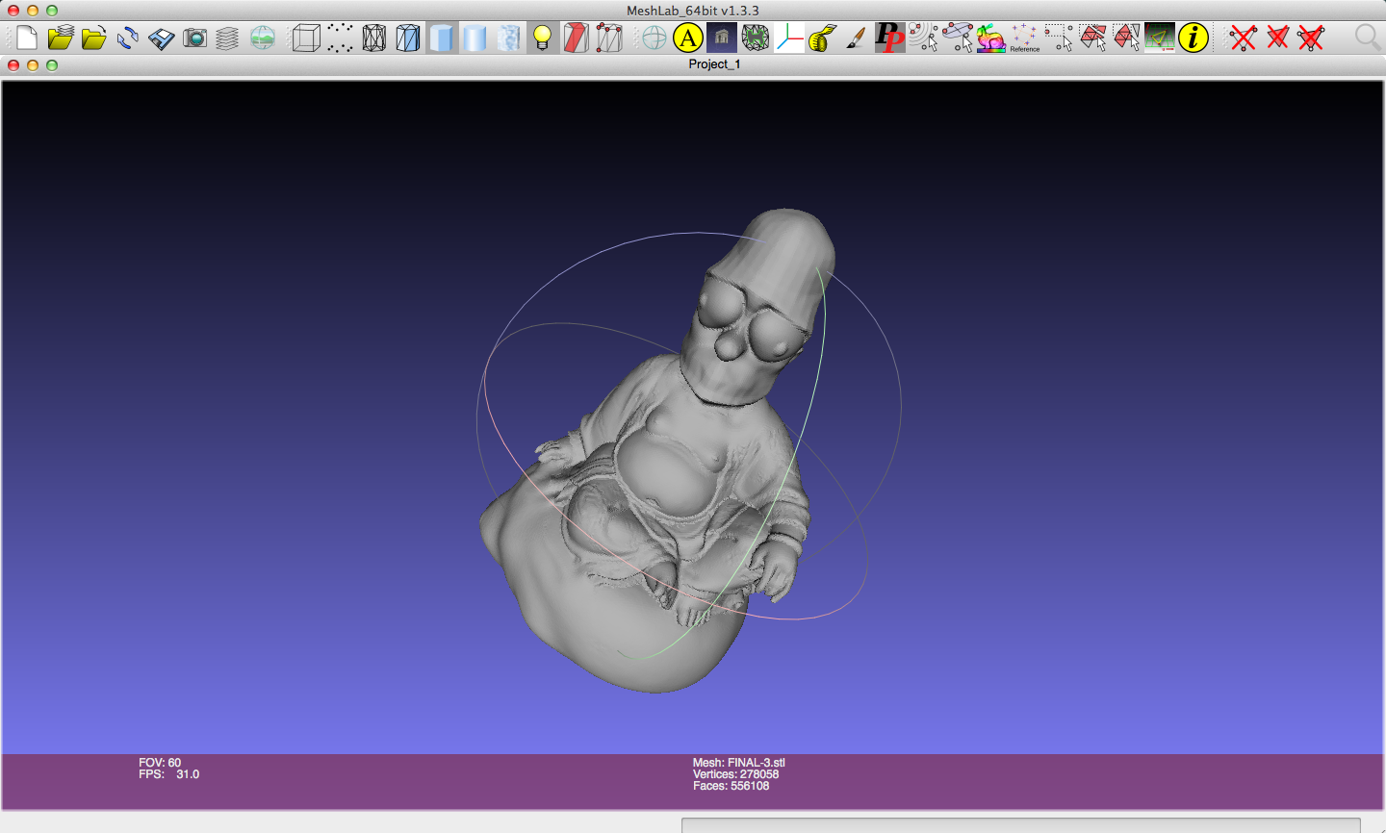The height and width of the screenshot is (833, 1386).
Task: Select vertices with dotted rectangle tool
Action: (x=1059, y=38)
